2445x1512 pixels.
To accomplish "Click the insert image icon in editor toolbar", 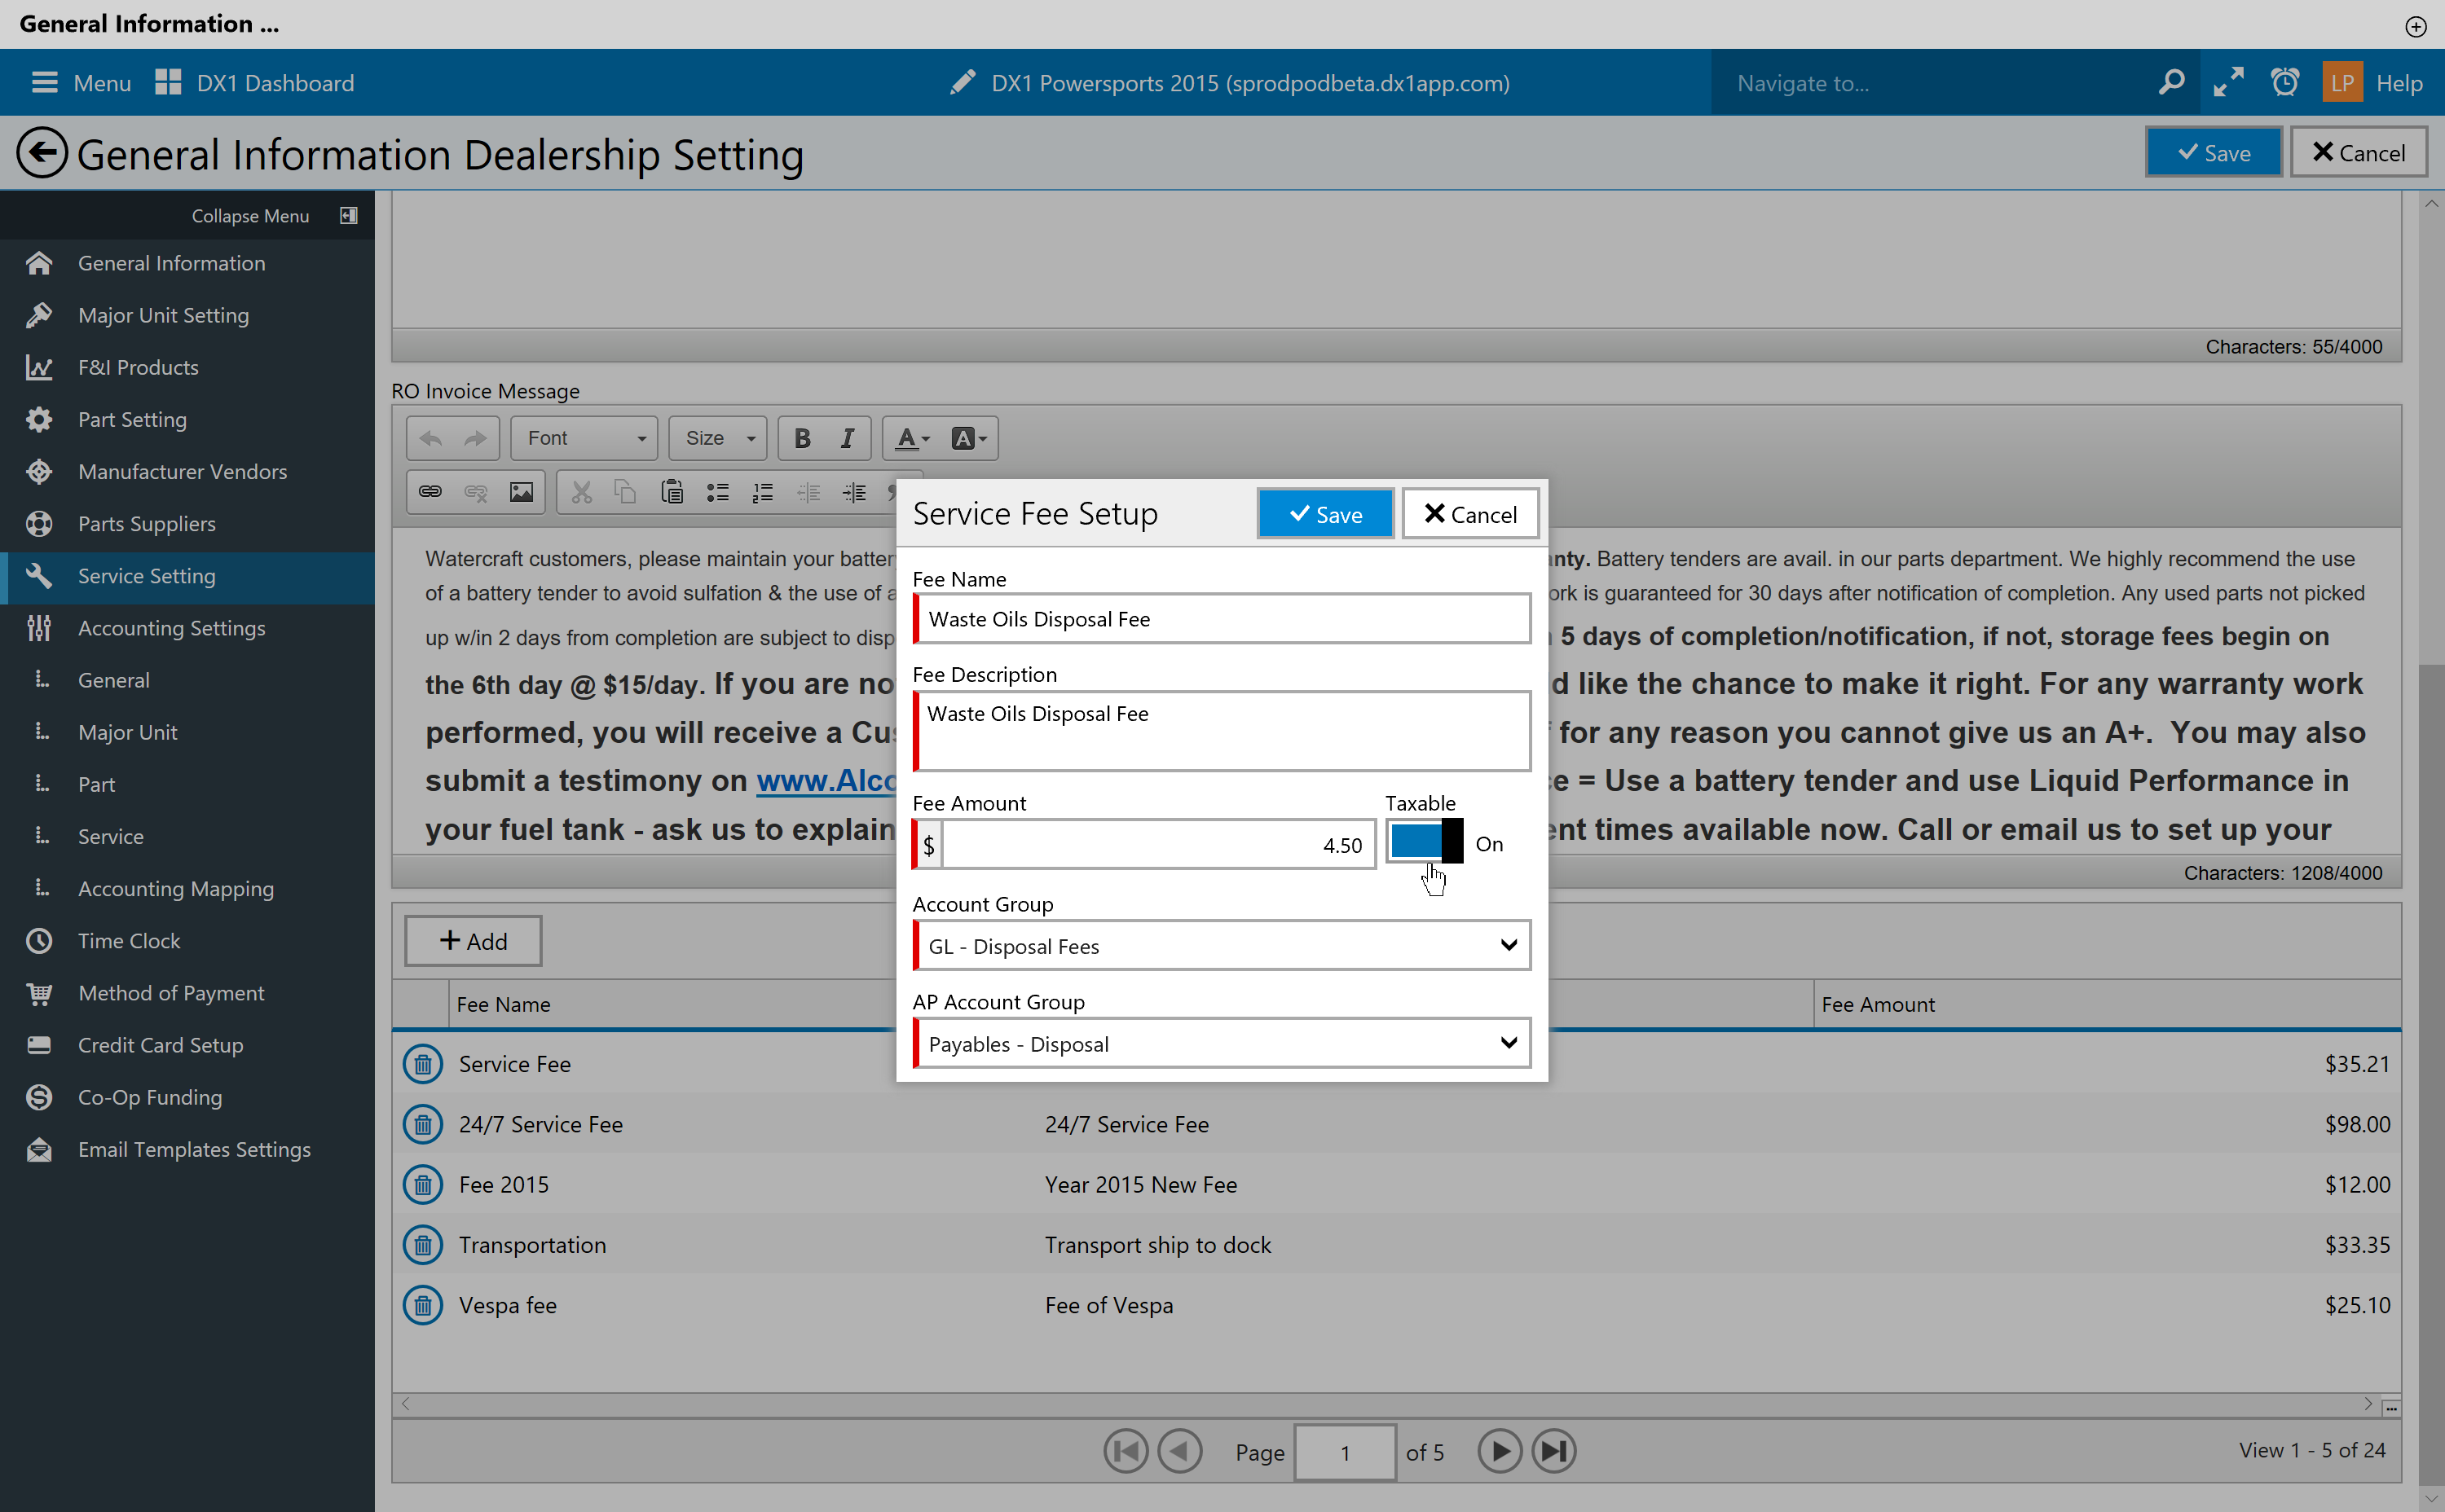I will point(522,492).
